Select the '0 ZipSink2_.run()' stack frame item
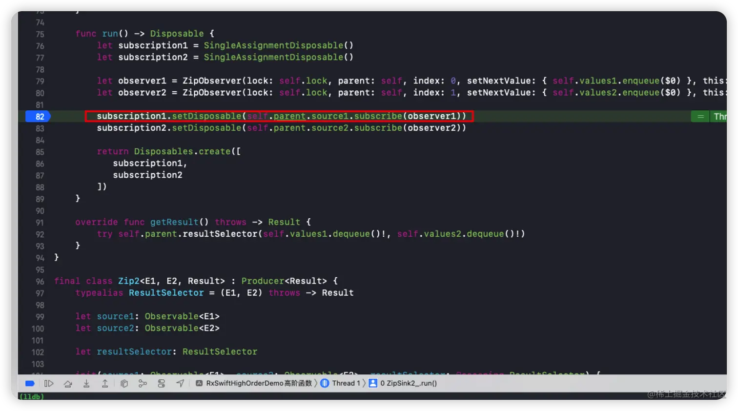 (x=403, y=384)
